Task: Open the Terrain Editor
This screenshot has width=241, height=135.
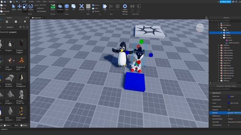Action: (53, 7)
